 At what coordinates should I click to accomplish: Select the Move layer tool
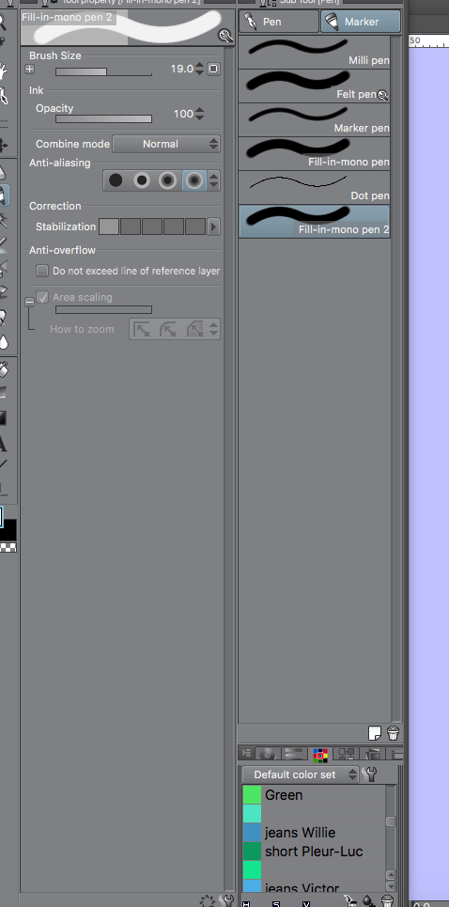3,145
